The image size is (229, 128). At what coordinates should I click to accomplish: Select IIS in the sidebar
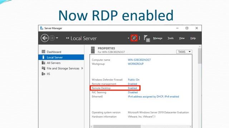61,74
